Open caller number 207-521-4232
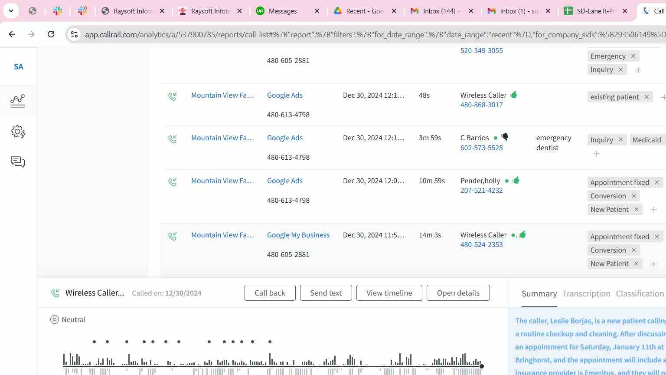The height and width of the screenshot is (375, 666). point(482,190)
